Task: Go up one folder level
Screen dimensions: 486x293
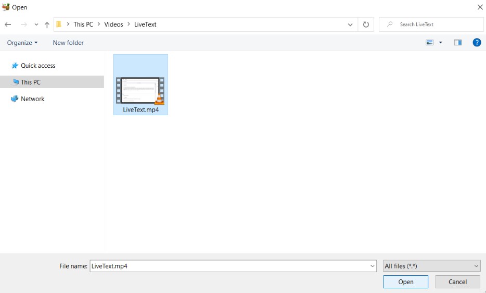Action: click(x=47, y=25)
